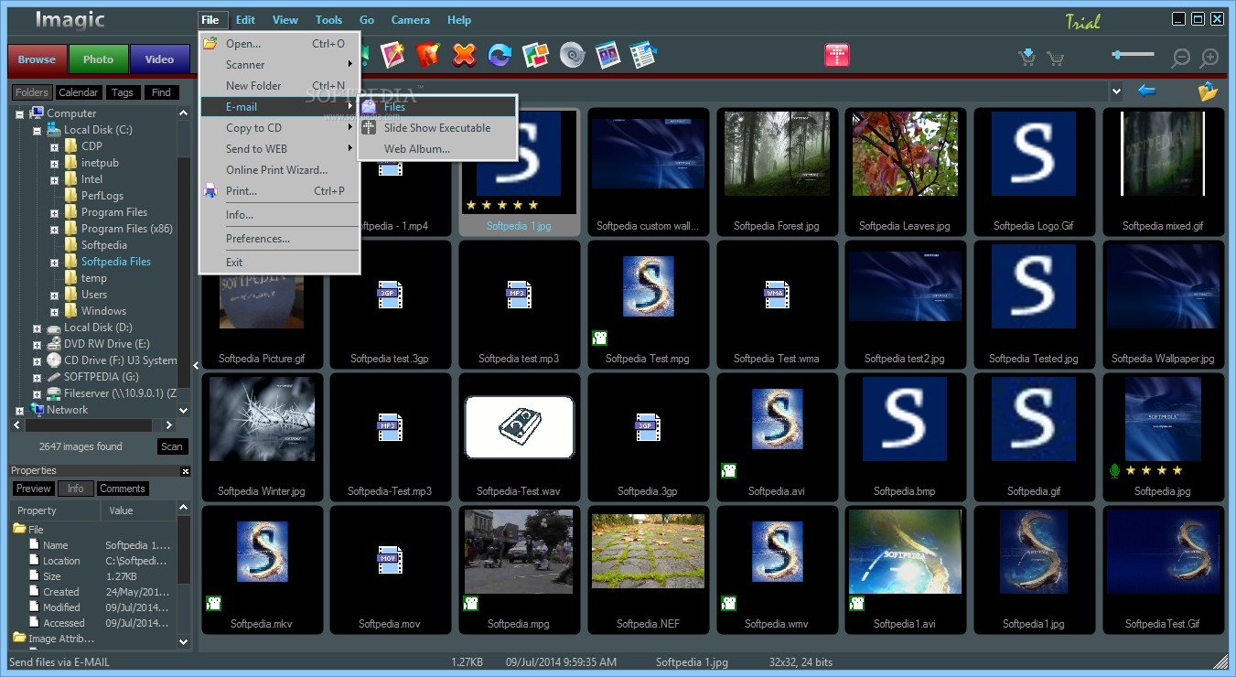Click the enhance photo wand icon
This screenshot has width=1236, height=677.
(x=393, y=55)
